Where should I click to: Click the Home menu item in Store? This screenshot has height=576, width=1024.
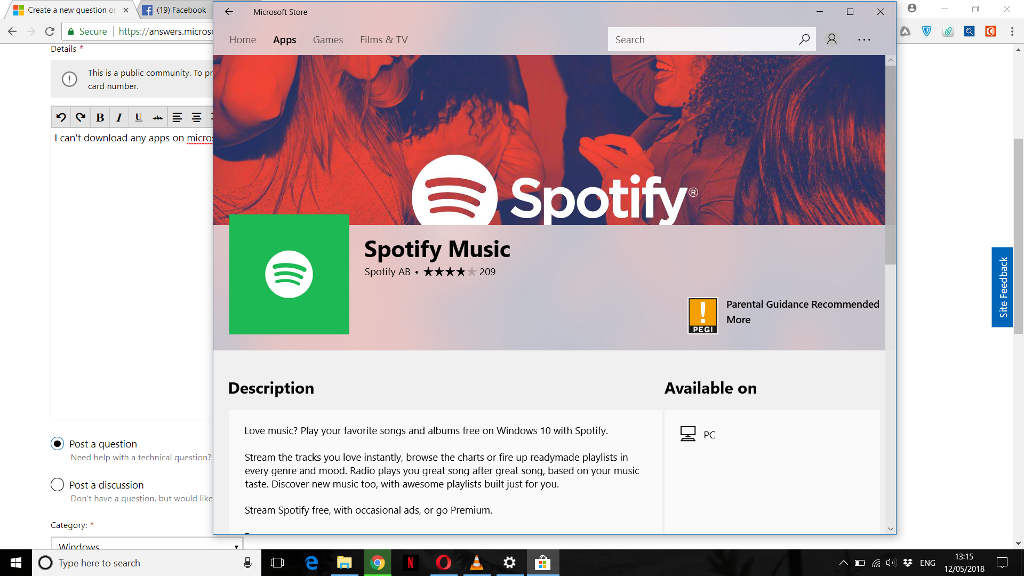tap(243, 39)
